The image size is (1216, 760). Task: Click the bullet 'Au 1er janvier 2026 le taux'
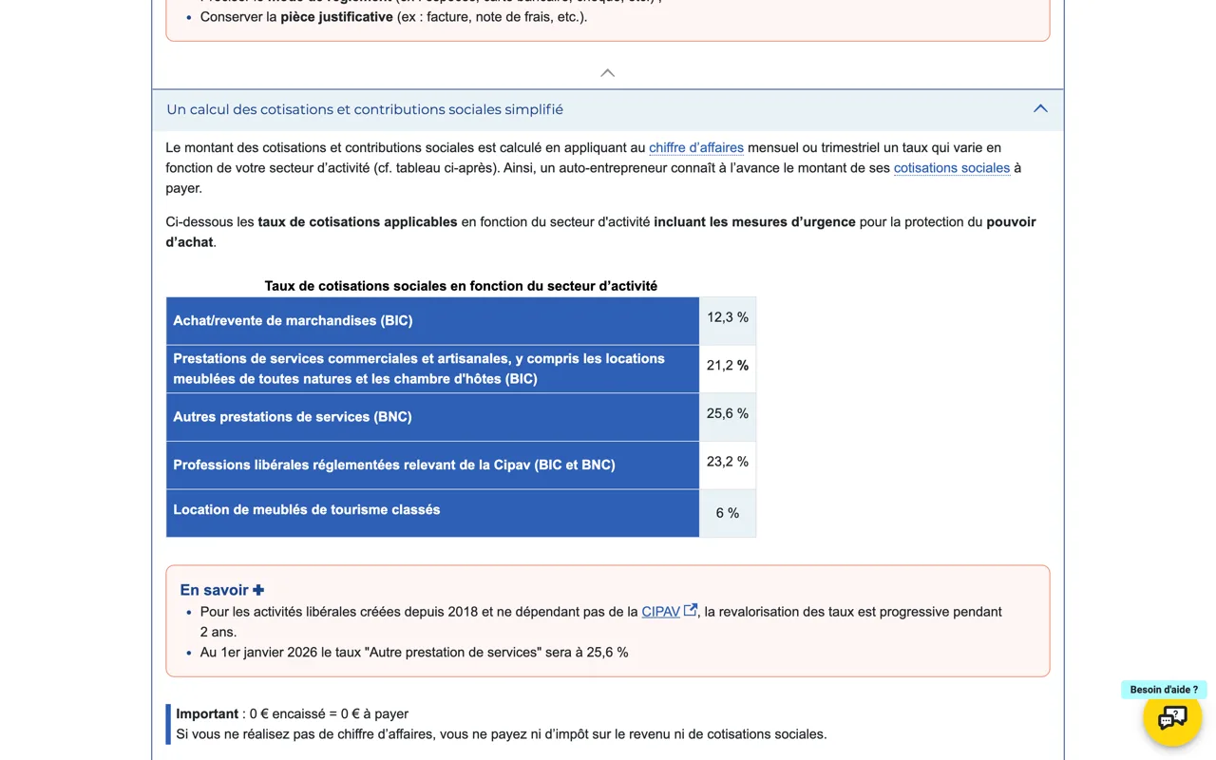tap(414, 653)
